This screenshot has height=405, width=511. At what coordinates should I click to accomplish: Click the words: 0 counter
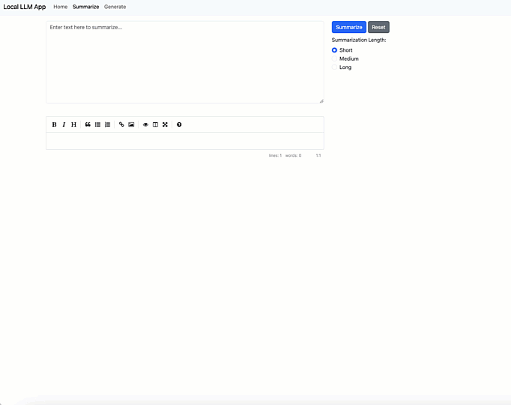293,155
